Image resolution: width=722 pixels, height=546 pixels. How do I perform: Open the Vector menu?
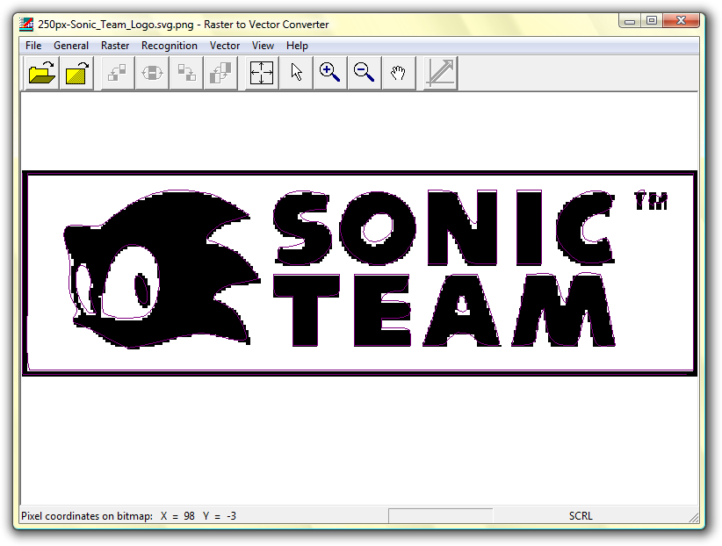coord(225,46)
